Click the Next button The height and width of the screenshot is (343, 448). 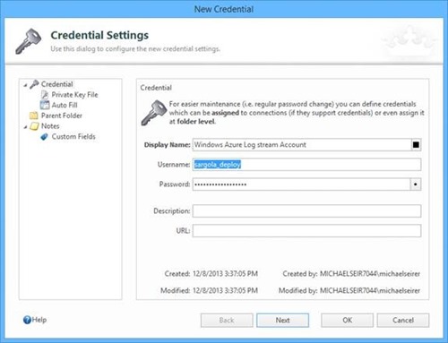(282, 321)
